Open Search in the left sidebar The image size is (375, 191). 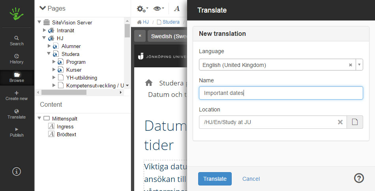pyautogui.click(x=17, y=41)
